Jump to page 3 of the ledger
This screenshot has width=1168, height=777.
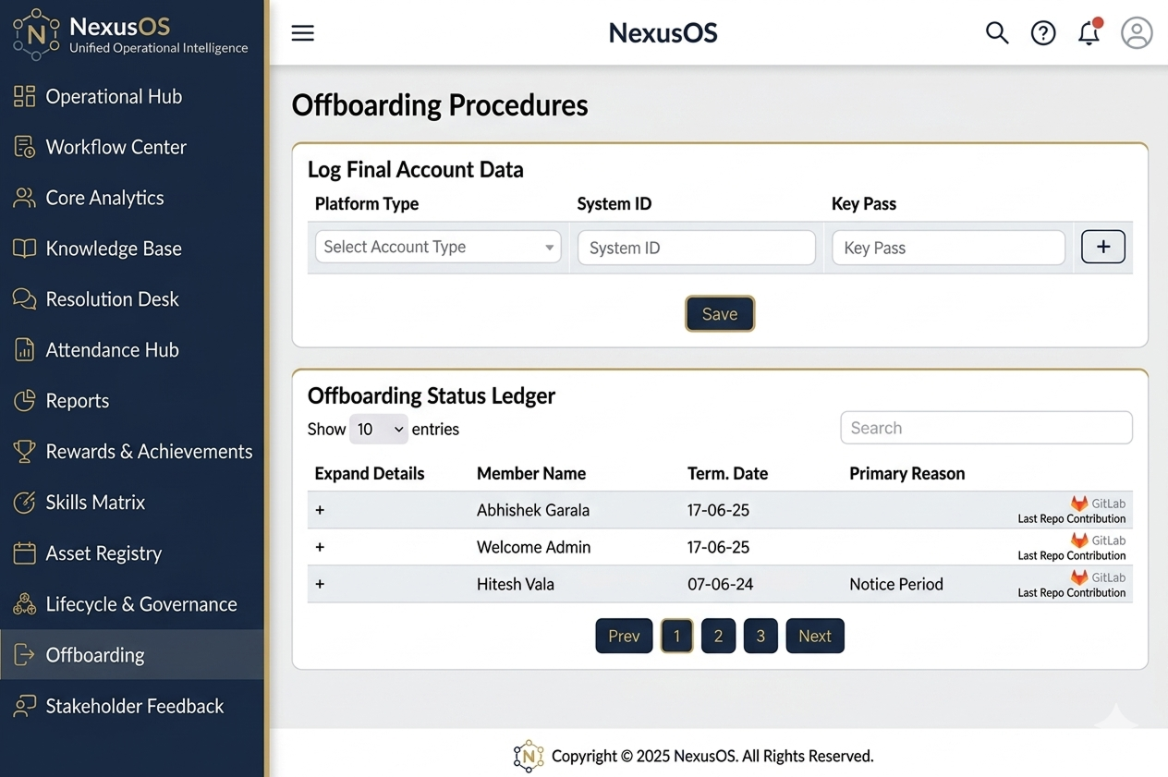pos(760,636)
